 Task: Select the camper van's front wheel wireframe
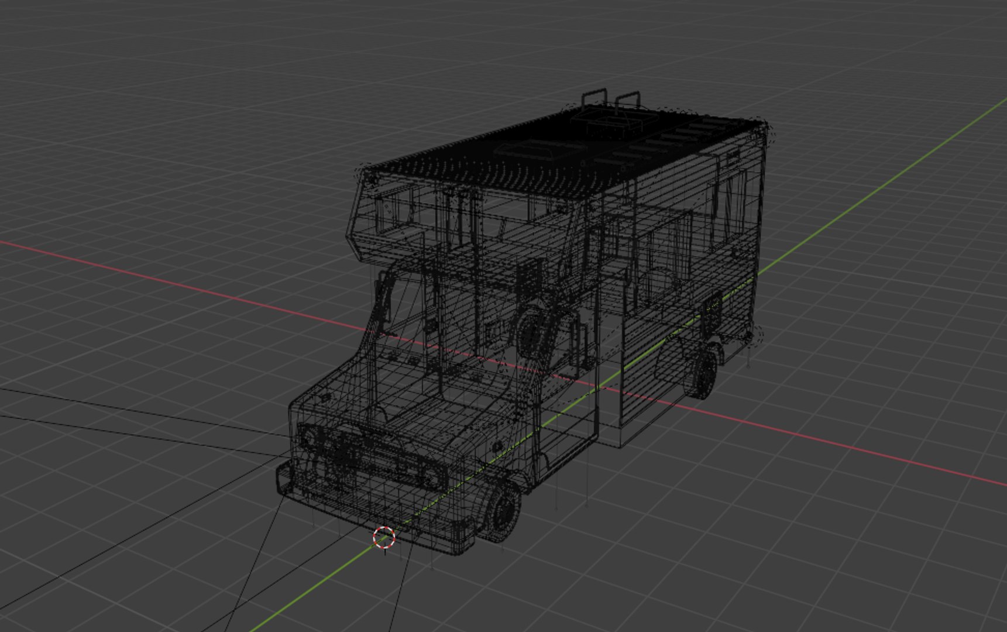pyautogui.click(x=502, y=510)
